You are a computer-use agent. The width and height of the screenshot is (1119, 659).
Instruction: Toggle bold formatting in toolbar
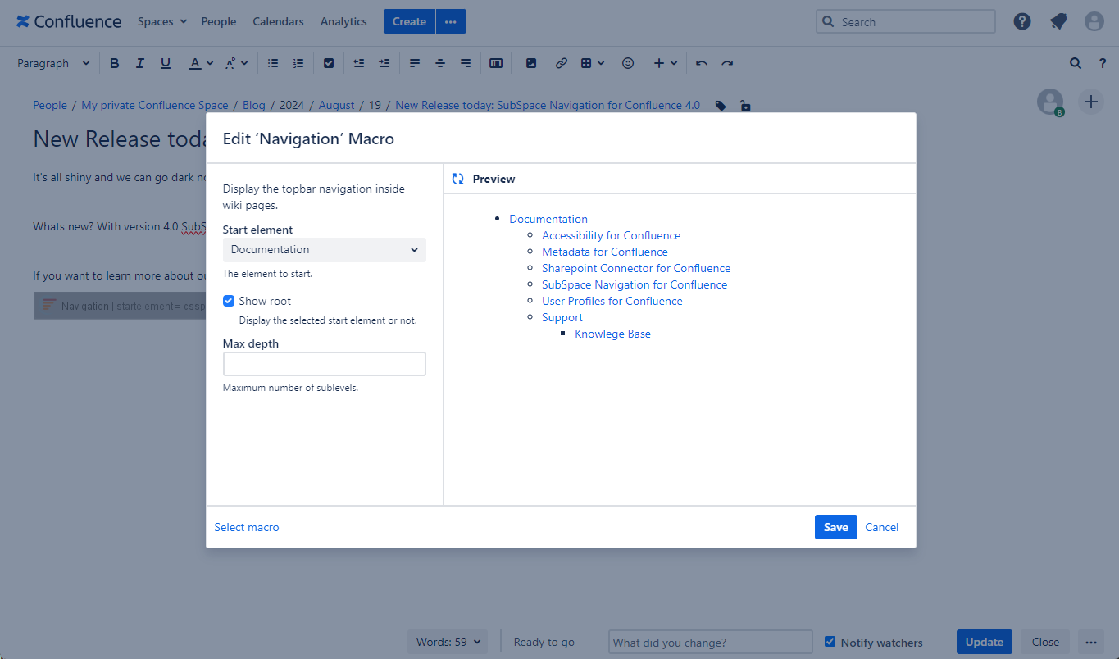[115, 63]
